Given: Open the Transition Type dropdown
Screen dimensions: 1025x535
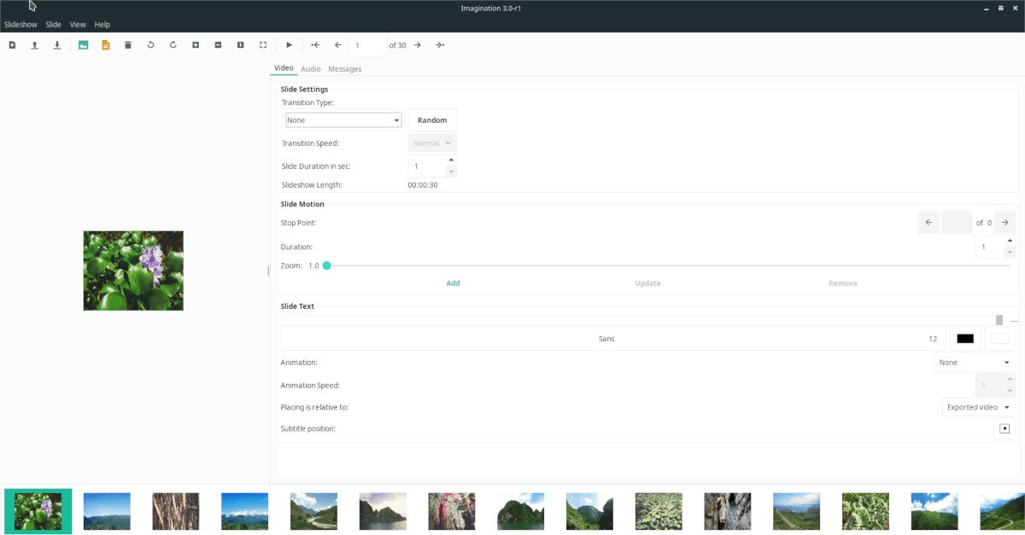Looking at the screenshot, I should point(343,120).
